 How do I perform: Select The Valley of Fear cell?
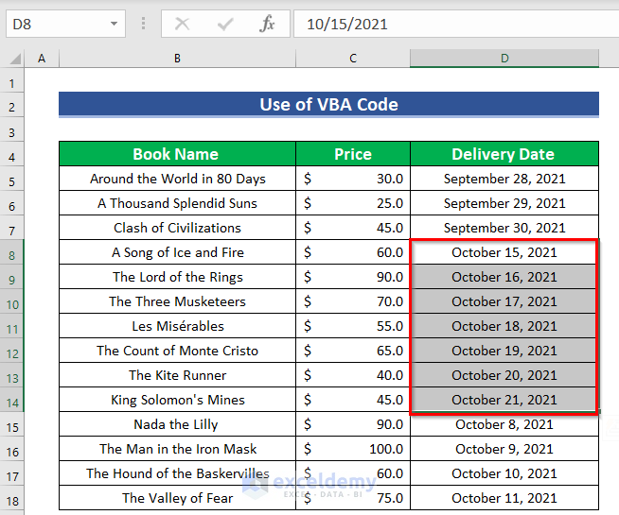coord(177,498)
